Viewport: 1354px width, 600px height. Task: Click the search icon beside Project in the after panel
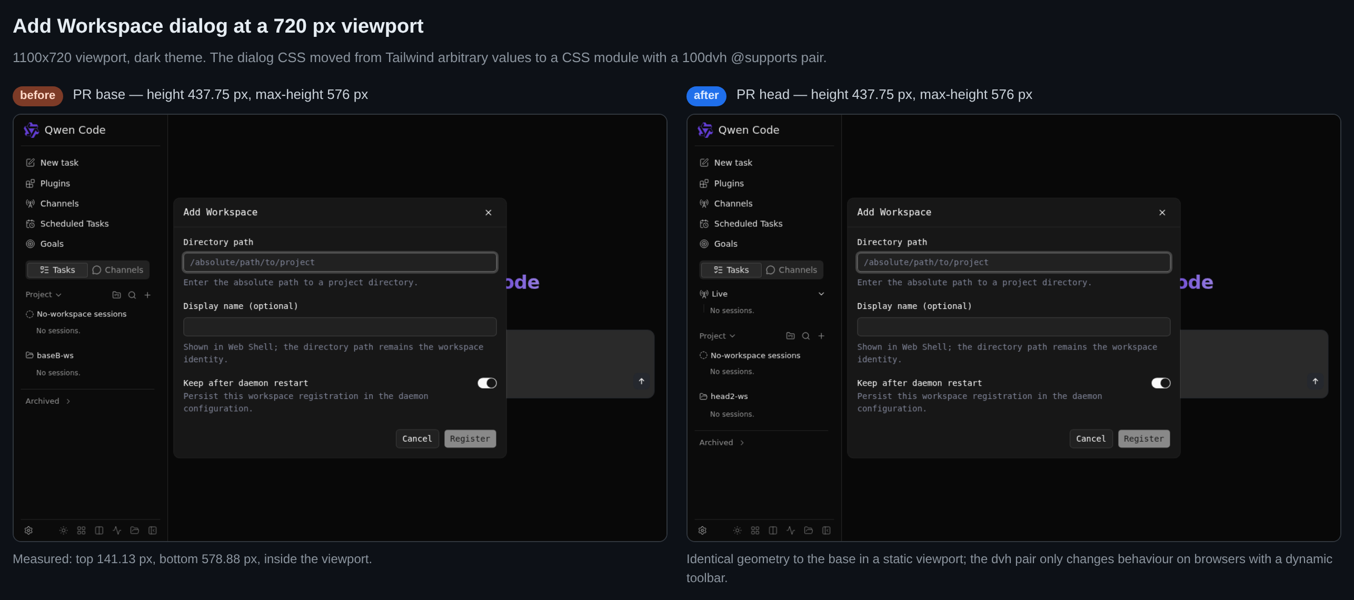(806, 336)
